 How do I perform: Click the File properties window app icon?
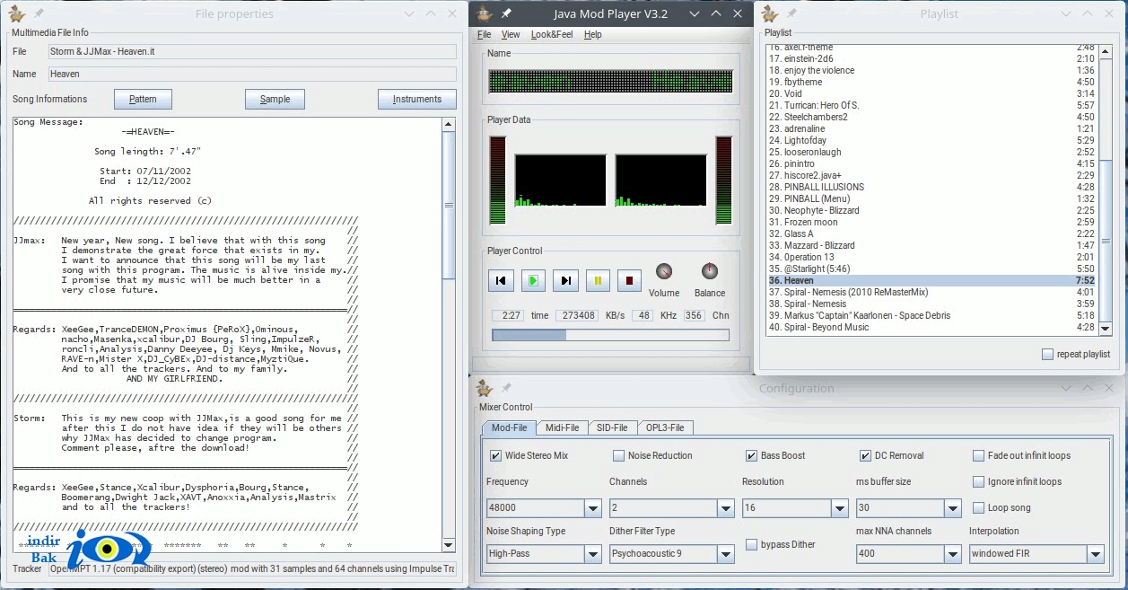(x=15, y=13)
